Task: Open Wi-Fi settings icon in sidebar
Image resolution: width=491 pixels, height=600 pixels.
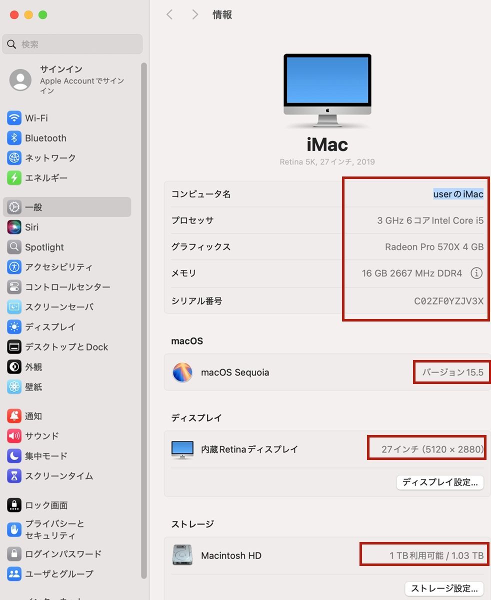Action: click(x=14, y=118)
